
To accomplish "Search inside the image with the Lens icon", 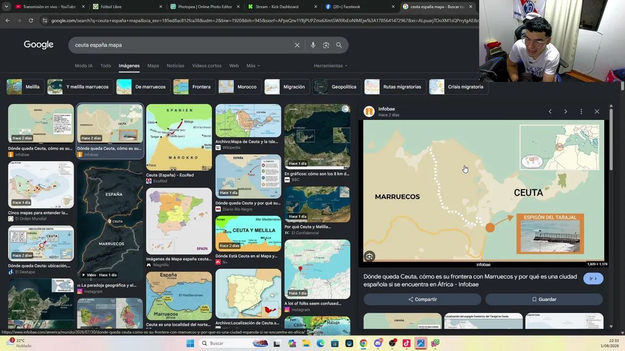I will (370, 256).
